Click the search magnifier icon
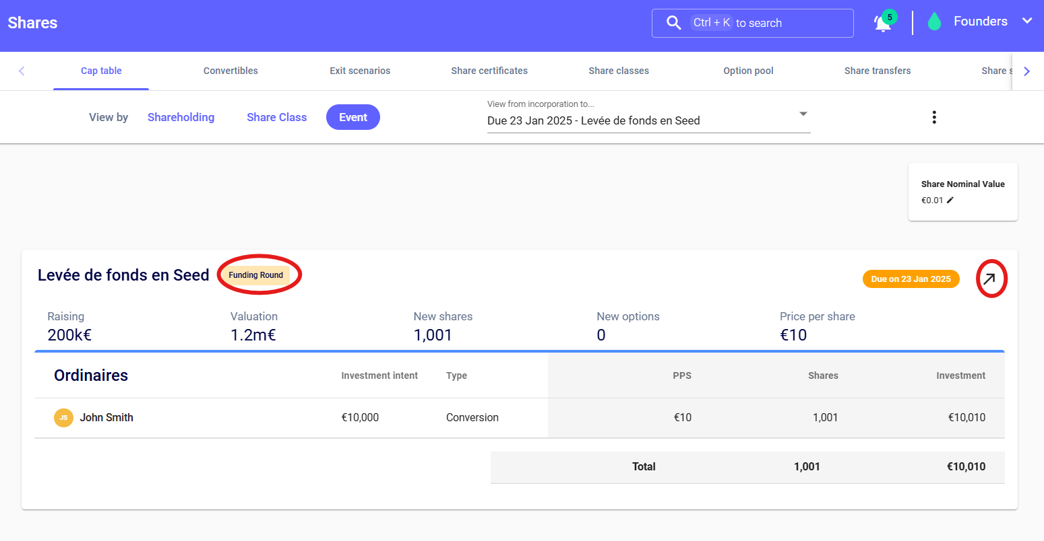1044x541 pixels. click(673, 23)
